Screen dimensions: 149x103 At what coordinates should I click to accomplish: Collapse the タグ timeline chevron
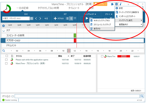[x=4, y=31]
